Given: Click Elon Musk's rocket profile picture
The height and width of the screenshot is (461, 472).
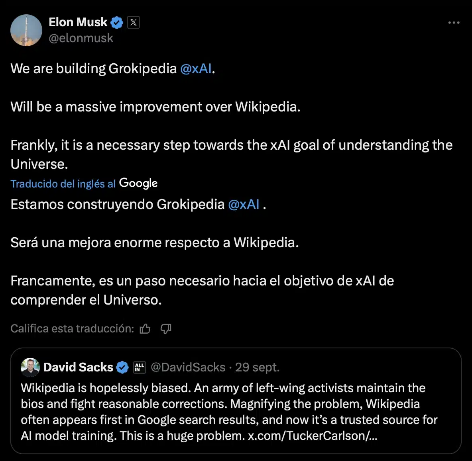Looking at the screenshot, I should 26,30.
